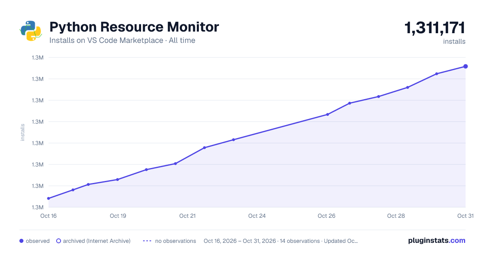Click the vertical 'installs' y-axis title
The height and width of the screenshot is (255, 485).
pos(23,132)
